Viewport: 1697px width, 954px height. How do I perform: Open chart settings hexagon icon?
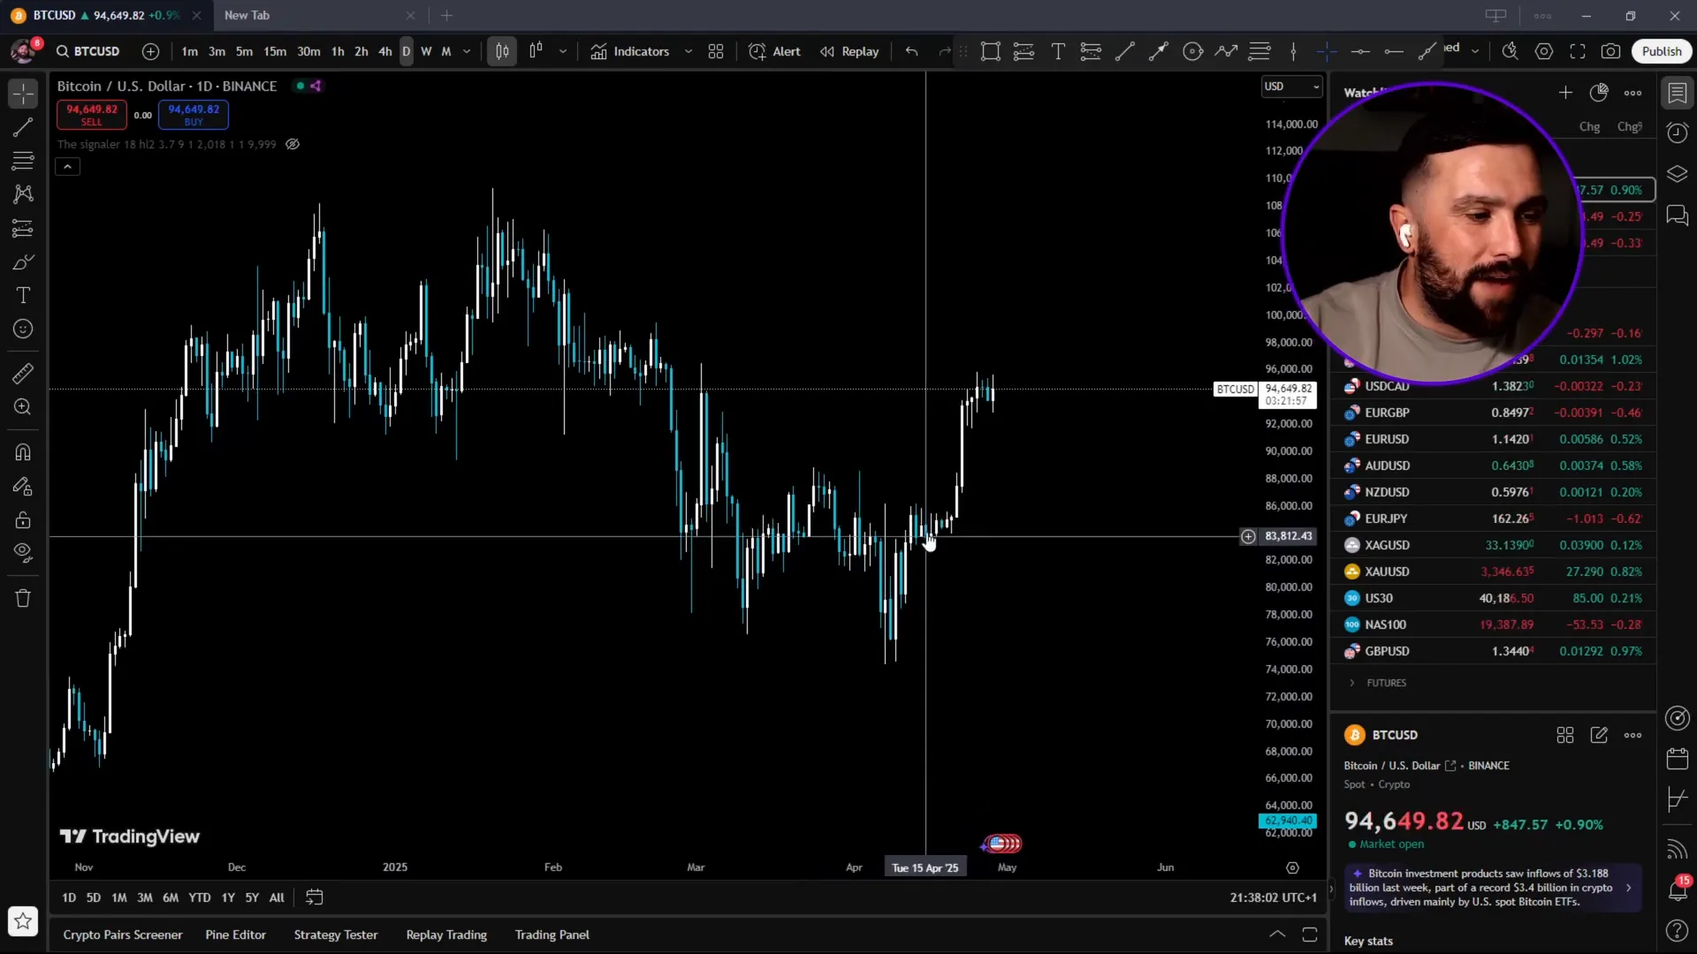coord(1544,51)
